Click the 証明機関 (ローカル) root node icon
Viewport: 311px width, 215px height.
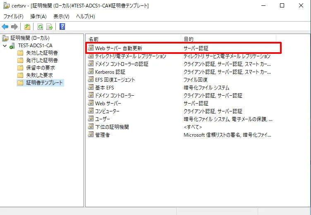click(x=5, y=38)
